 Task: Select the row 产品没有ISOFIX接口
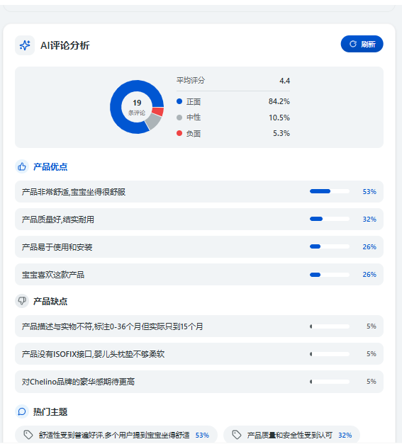pyautogui.click(x=199, y=353)
